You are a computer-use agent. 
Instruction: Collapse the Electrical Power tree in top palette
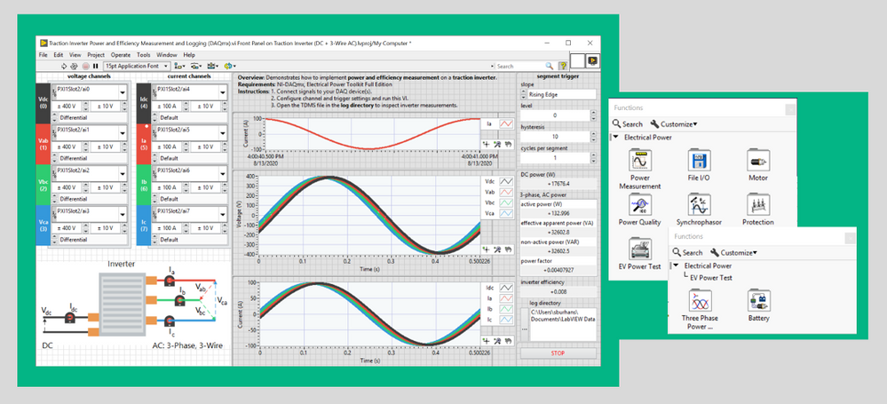[x=614, y=138]
